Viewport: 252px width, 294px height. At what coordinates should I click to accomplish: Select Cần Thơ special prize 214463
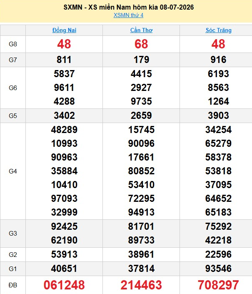tap(141, 285)
